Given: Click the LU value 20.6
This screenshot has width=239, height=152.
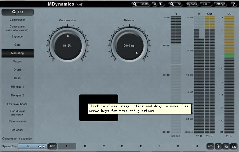Looking at the screenshot, I should coord(229,136).
